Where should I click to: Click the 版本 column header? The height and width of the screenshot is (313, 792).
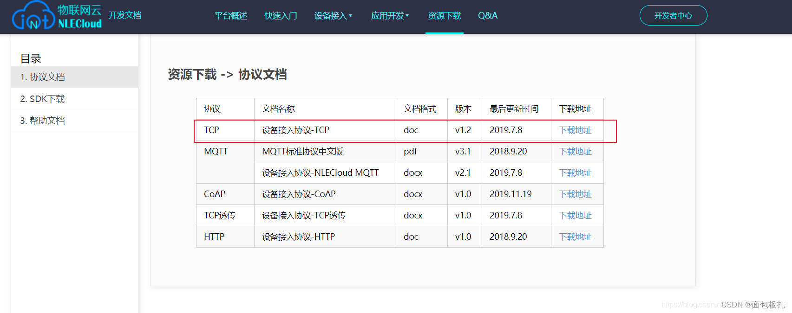[465, 109]
